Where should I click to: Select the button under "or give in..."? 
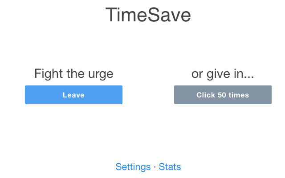(223, 95)
